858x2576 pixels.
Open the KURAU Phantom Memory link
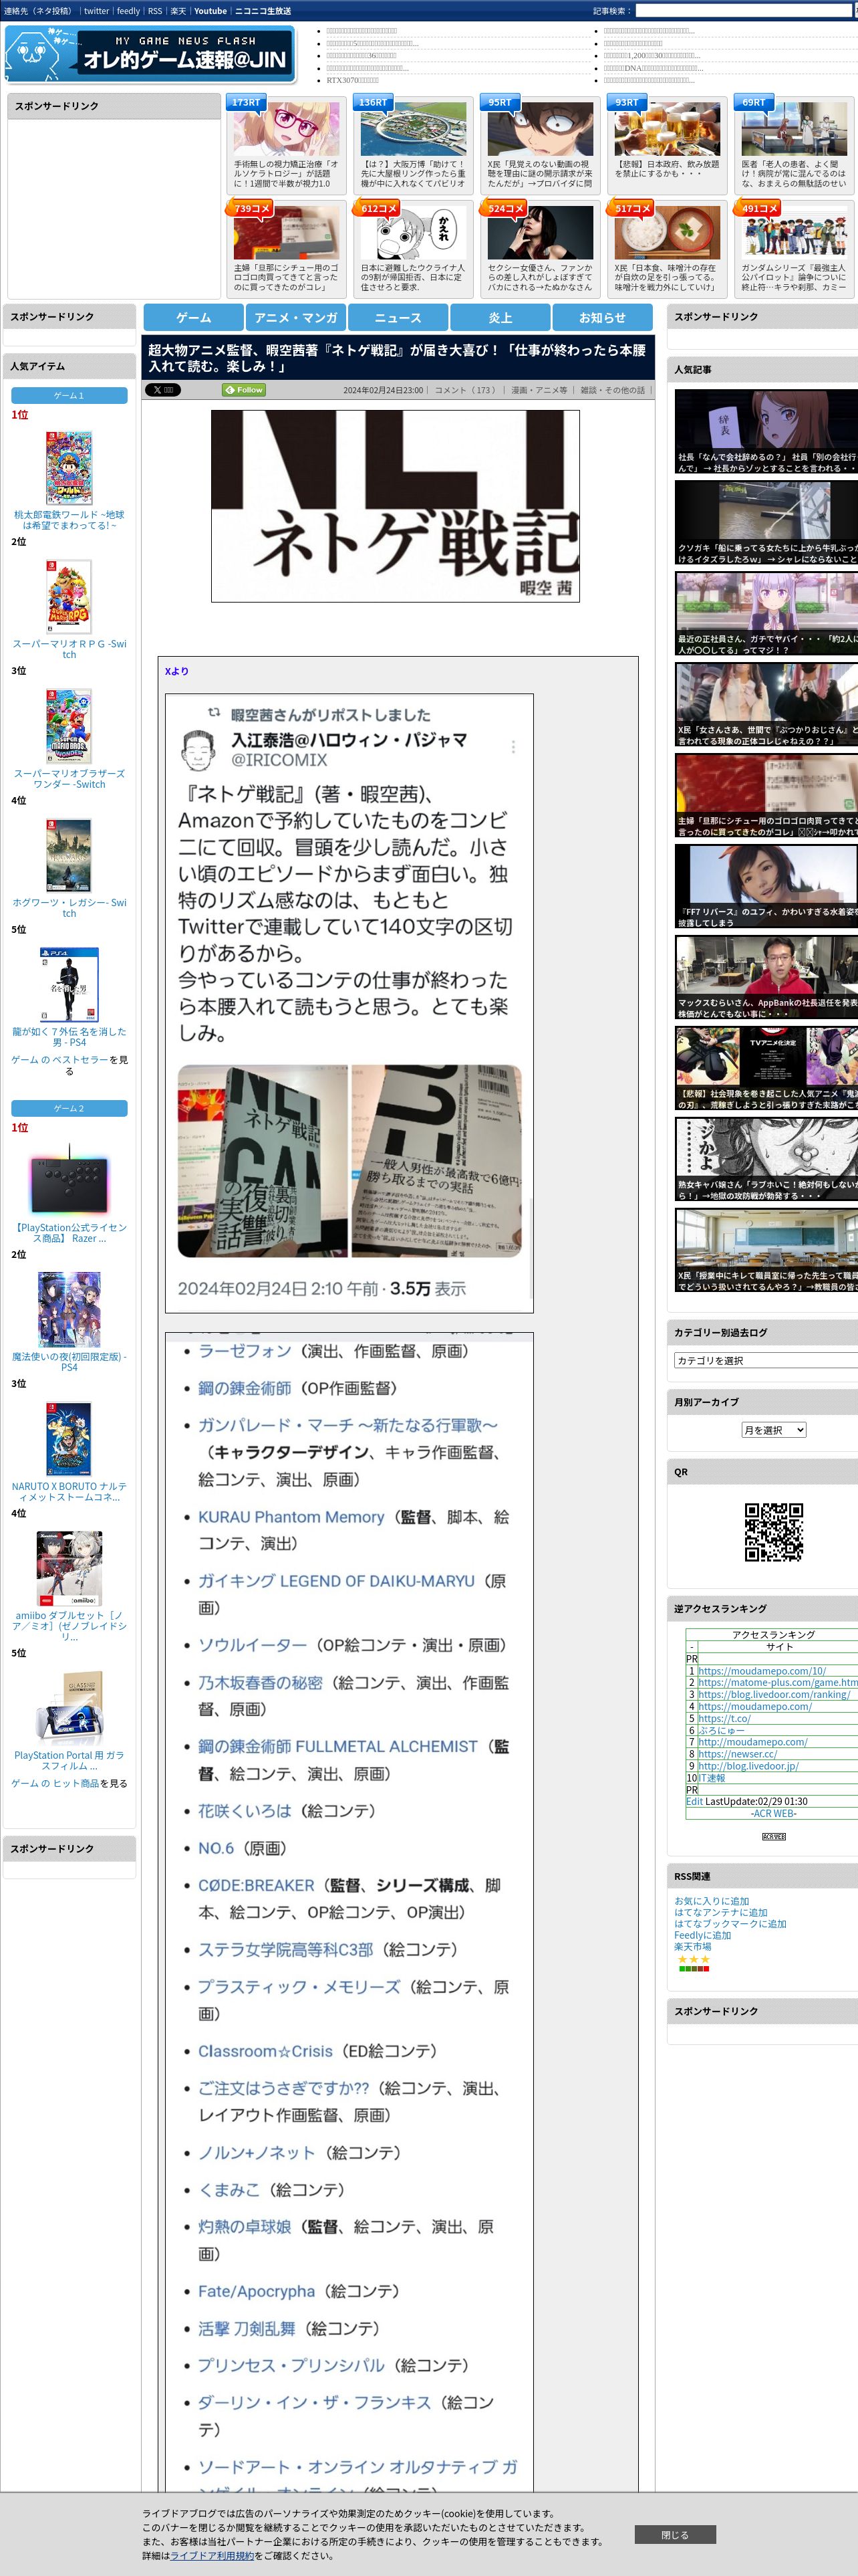[291, 1517]
